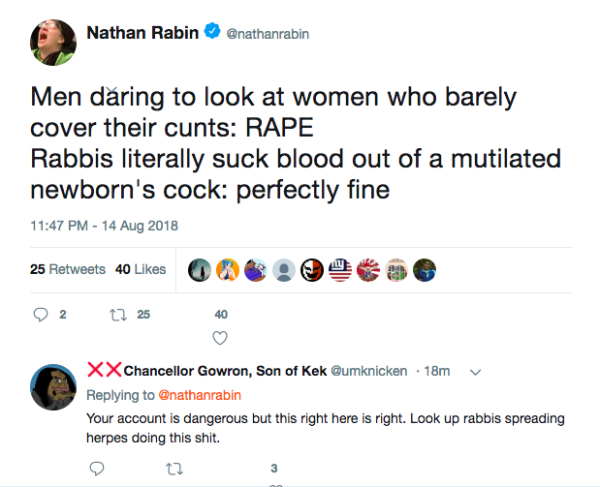Viewport: 600px width, 487px height.
Task: Click the grey default-silhouette avatar among the likers
Action: point(284,270)
